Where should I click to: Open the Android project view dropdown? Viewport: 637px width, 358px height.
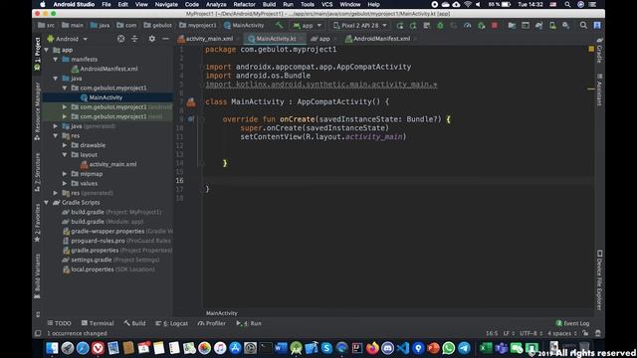[x=68, y=39]
